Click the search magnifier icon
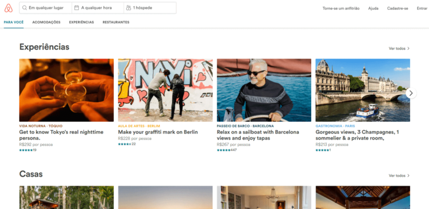The height and width of the screenshot is (209, 429). [x=25, y=8]
